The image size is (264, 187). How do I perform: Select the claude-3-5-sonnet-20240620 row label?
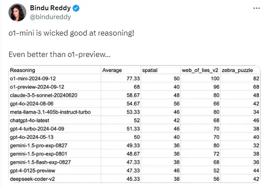point(44,95)
